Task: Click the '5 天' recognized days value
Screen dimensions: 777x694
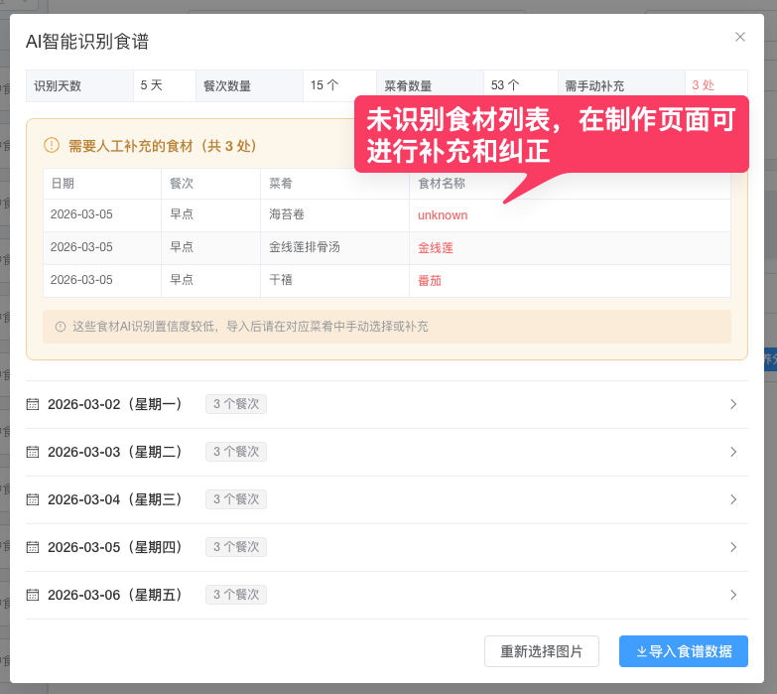Action: [151, 85]
